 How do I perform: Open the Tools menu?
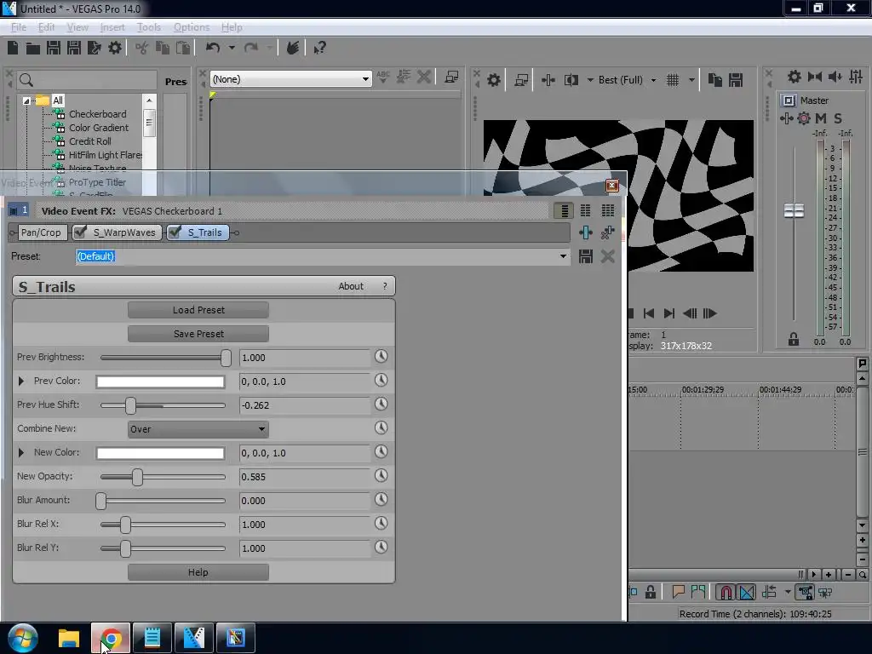[148, 27]
